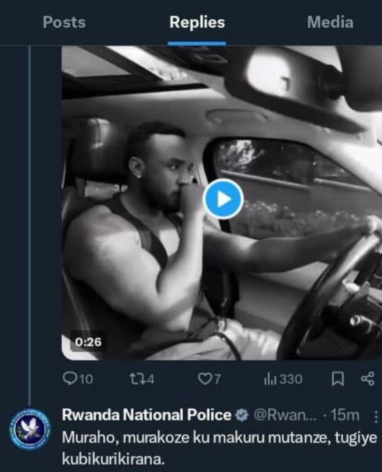Click the verified badge beside police name
This screenshot has width=382, height=472.
[241, 415]
